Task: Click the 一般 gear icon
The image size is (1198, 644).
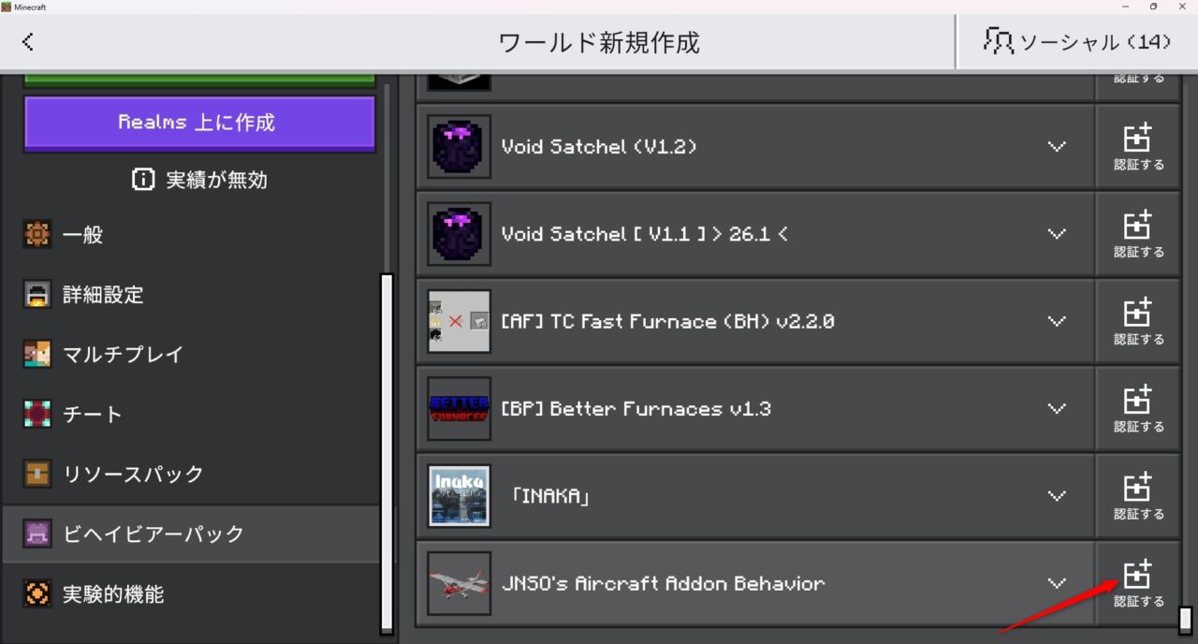Action: [x=37, y=235]
